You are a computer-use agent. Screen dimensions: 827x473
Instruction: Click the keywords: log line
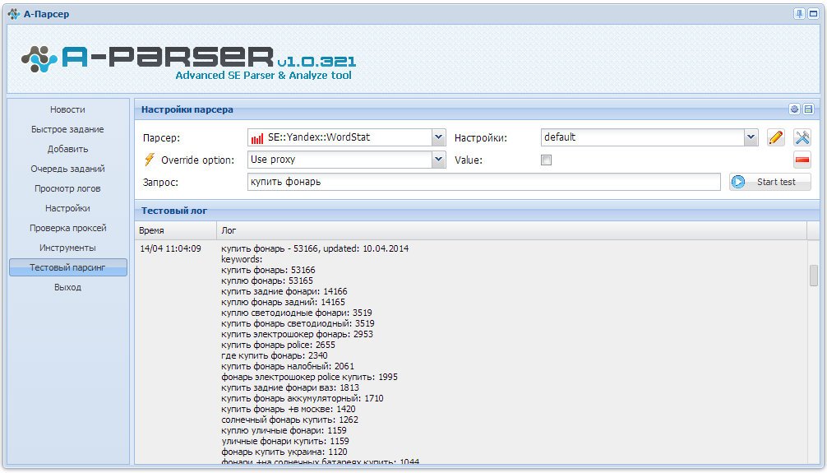[x=242, y=259]
